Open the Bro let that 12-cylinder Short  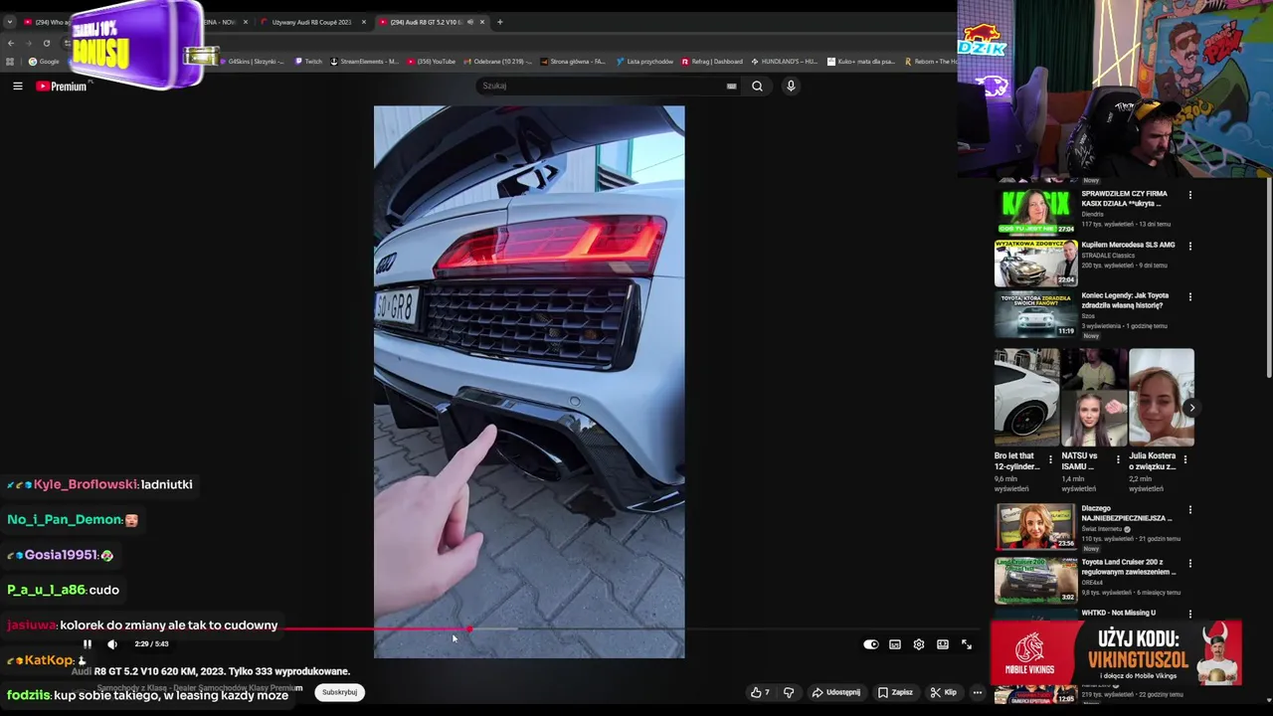coord(1026,398)
